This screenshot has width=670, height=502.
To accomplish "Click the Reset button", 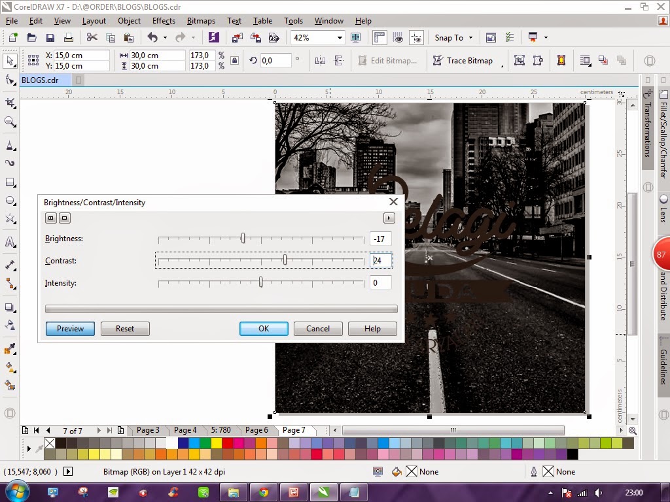I will pos(124,328).
